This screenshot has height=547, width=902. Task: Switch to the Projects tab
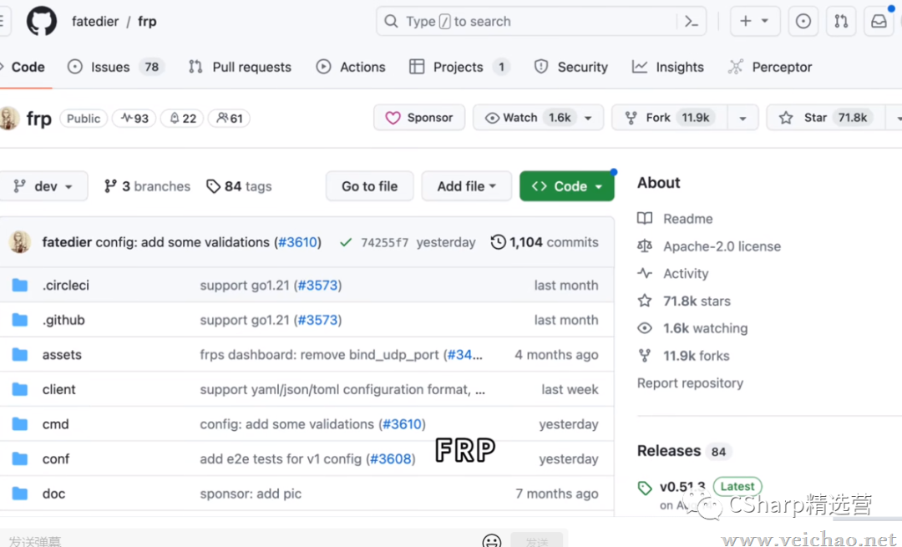coord(459,67)
